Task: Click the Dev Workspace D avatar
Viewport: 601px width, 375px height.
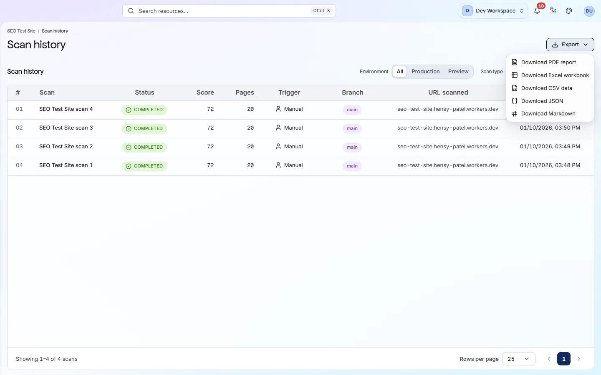Action: [x=467, y=11]
